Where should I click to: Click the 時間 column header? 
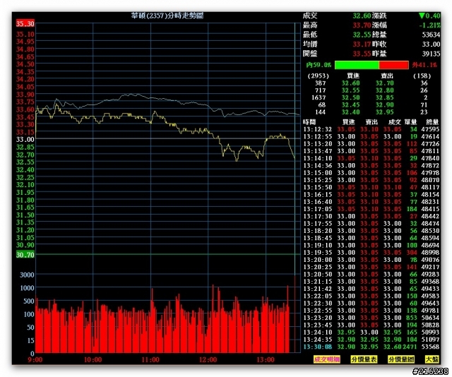309,122
